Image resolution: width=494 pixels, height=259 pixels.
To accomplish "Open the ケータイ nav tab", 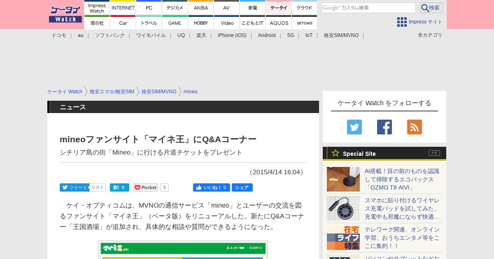I will click(x=279, y=7).
